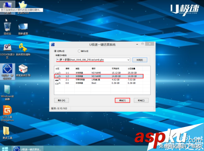Click the app icon in the dialog title bar

click(53, 44)
